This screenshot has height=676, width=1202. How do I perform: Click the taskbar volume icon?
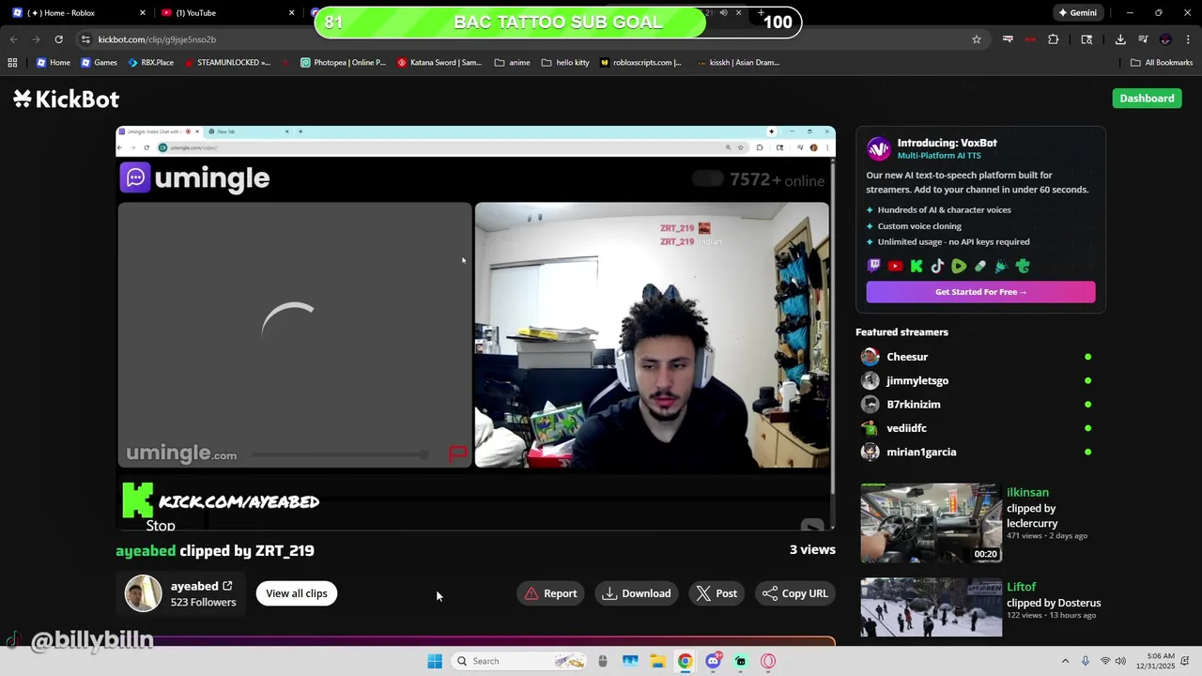point(1120,661)
